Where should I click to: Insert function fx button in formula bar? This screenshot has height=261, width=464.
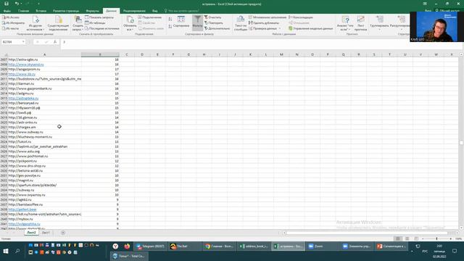click(55, 42)
